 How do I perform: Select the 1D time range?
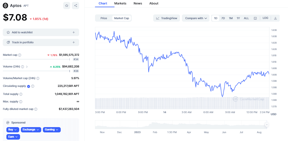coord(216,18)
